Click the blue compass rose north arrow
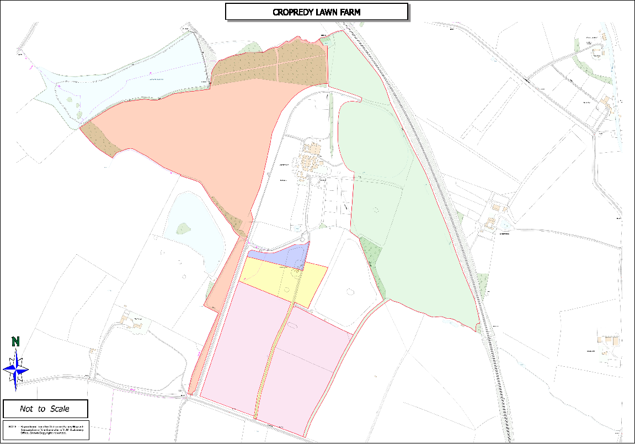This screenshot has height=444, width=635. (x=16, y=370)
